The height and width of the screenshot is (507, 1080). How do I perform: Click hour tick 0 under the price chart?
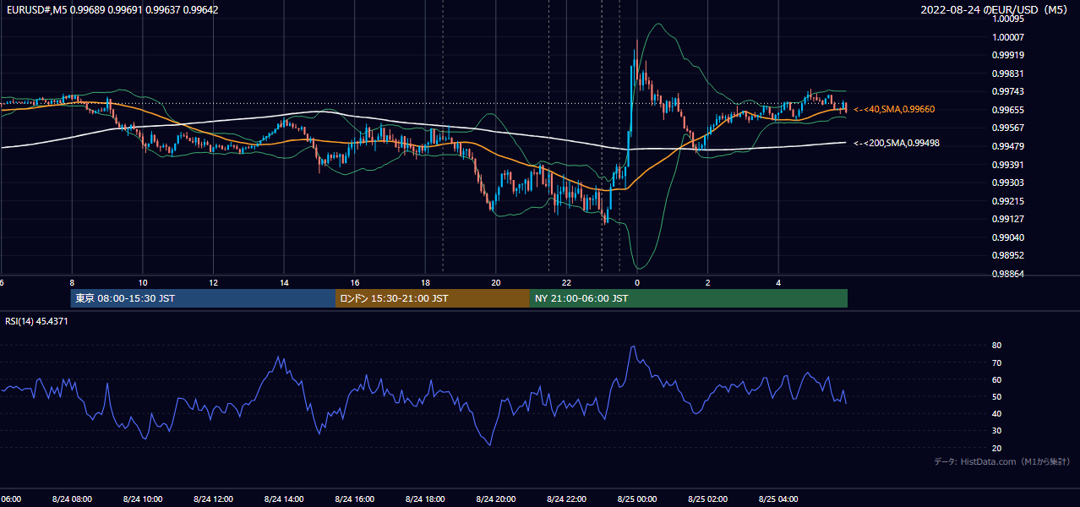tap(637, 282)
